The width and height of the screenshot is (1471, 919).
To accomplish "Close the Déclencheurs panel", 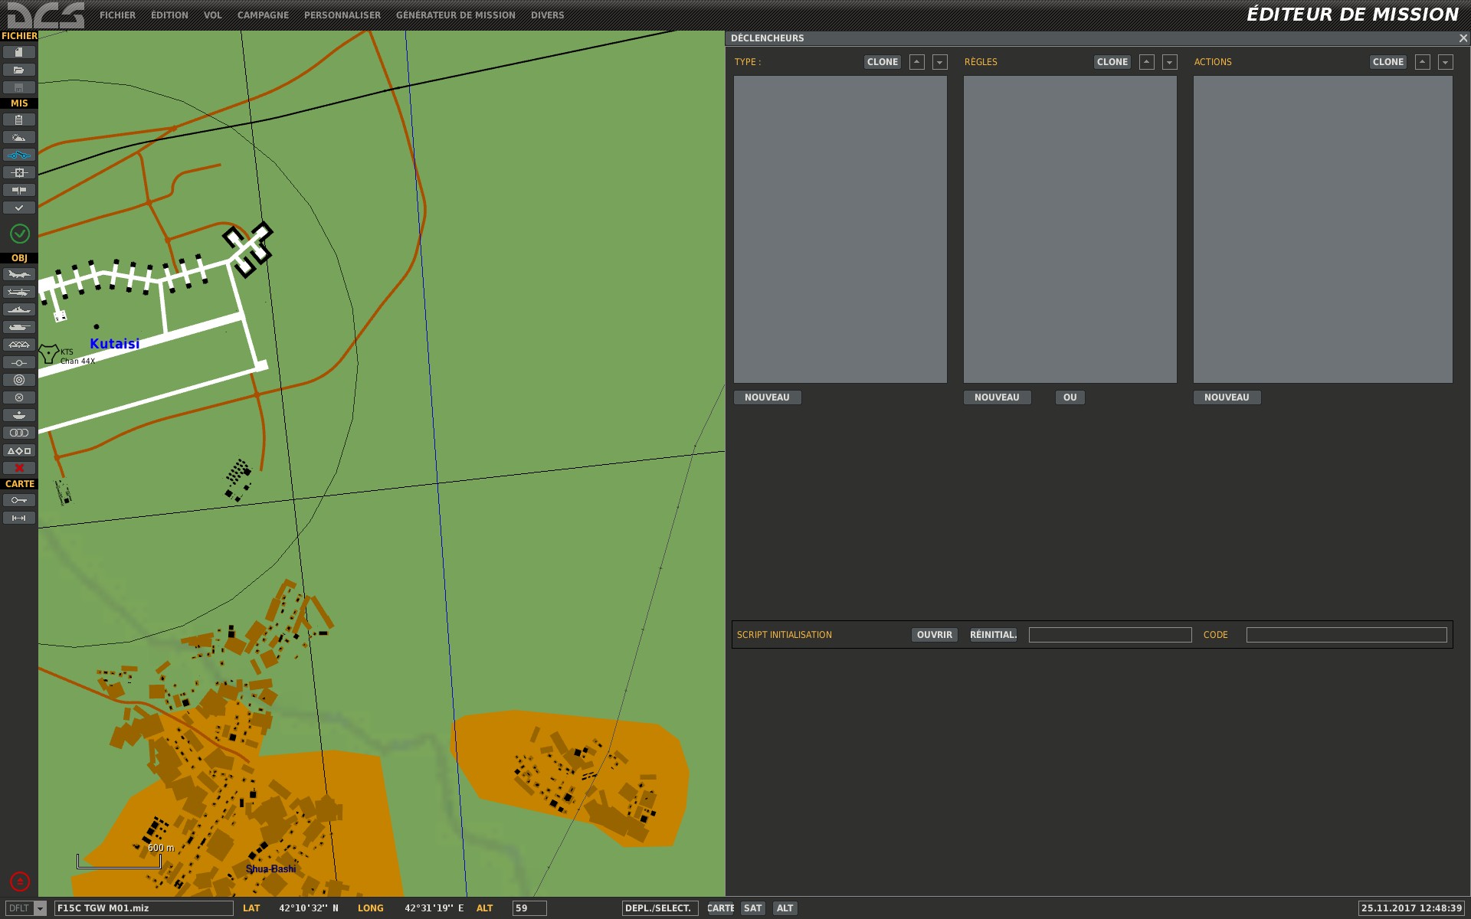I will (1463, 38).
